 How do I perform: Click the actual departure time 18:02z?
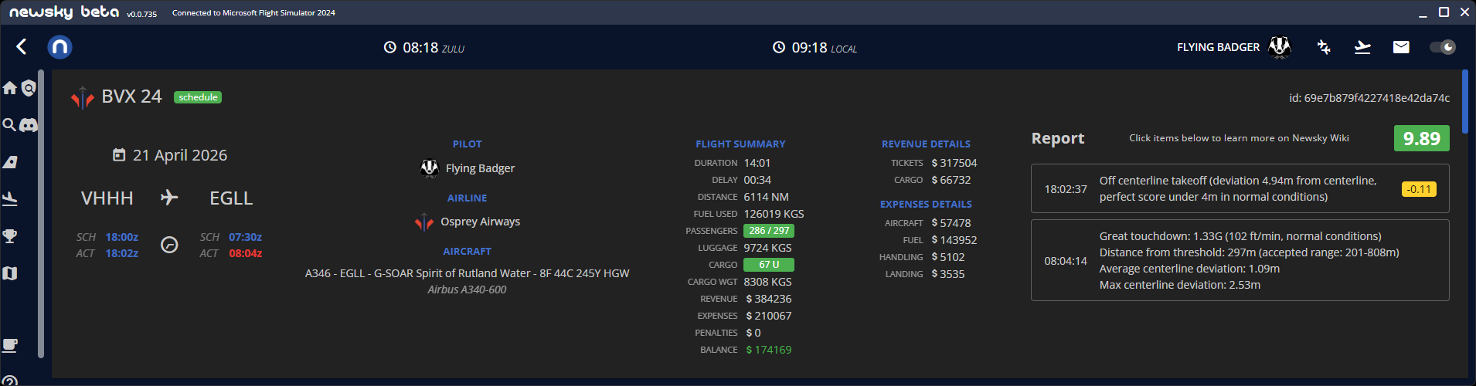pos(122,253)
